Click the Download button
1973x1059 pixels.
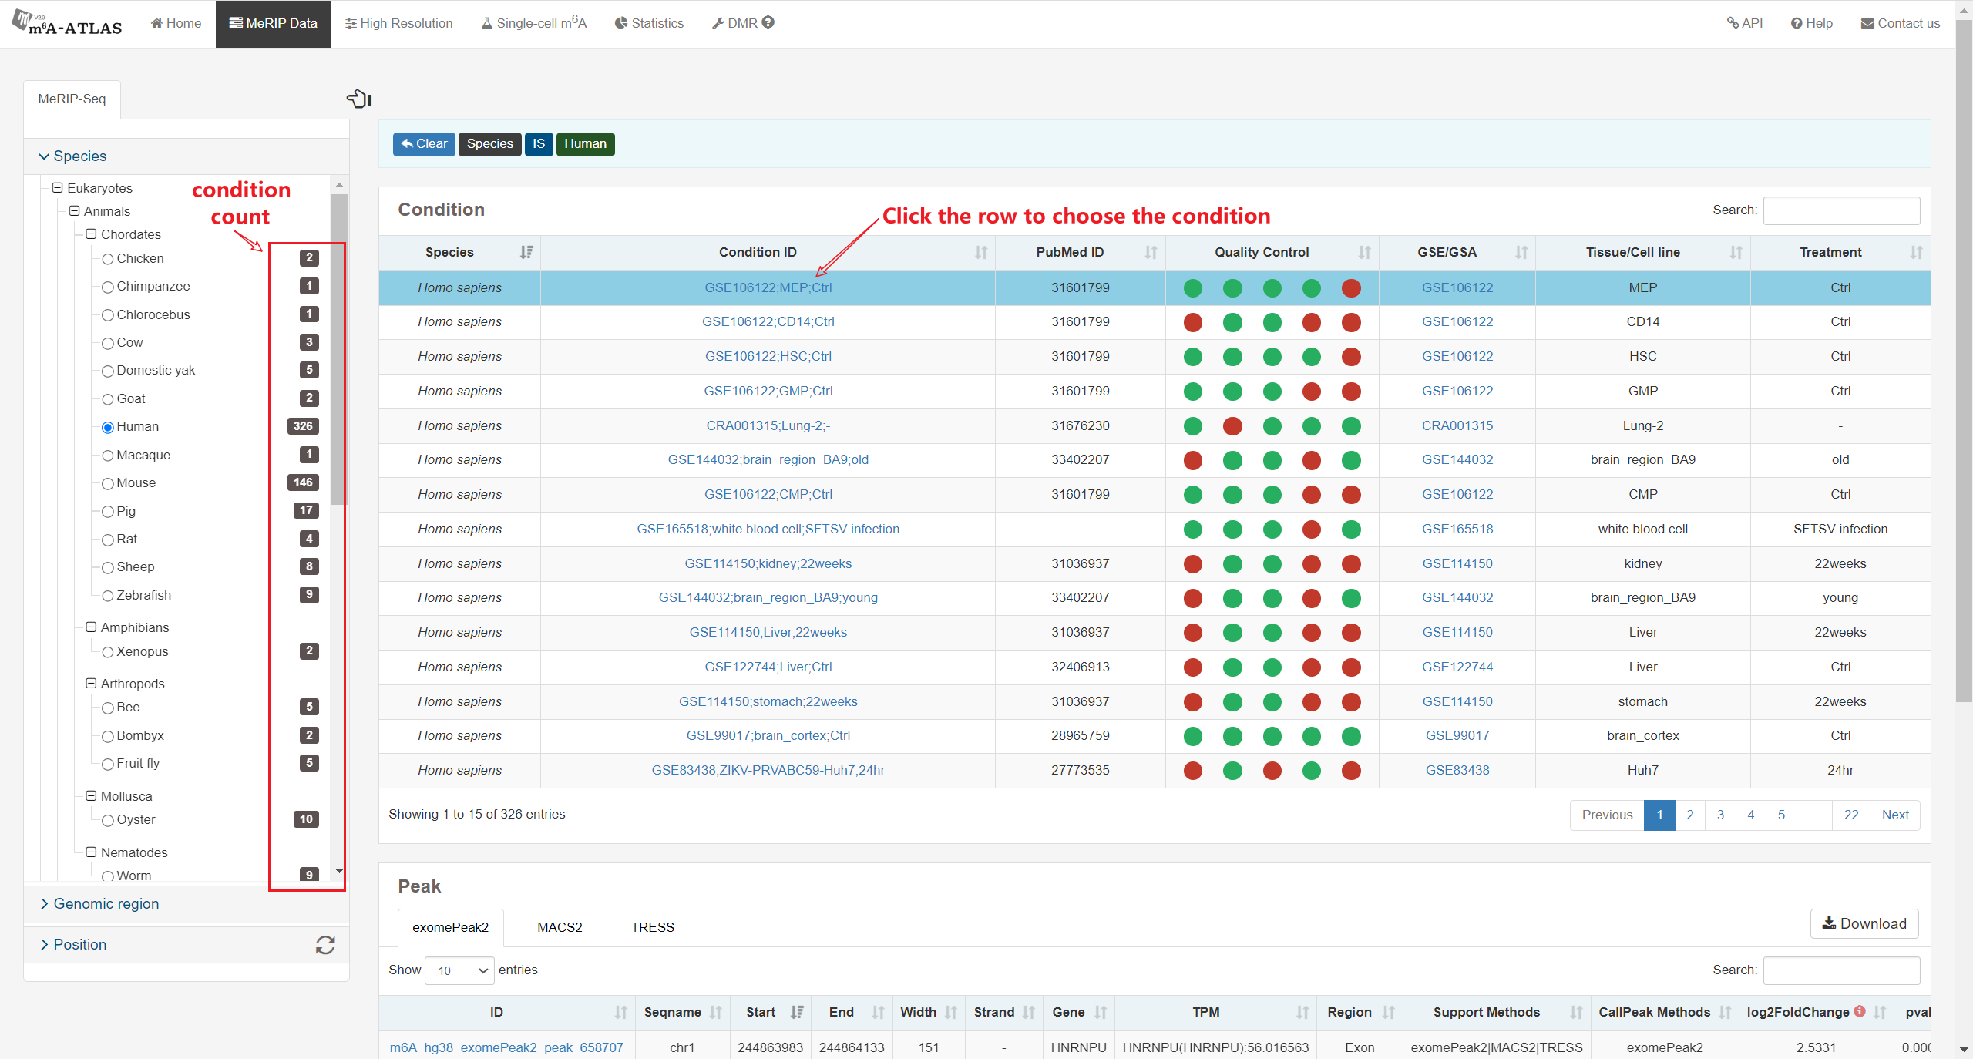tap(1864, 923)
